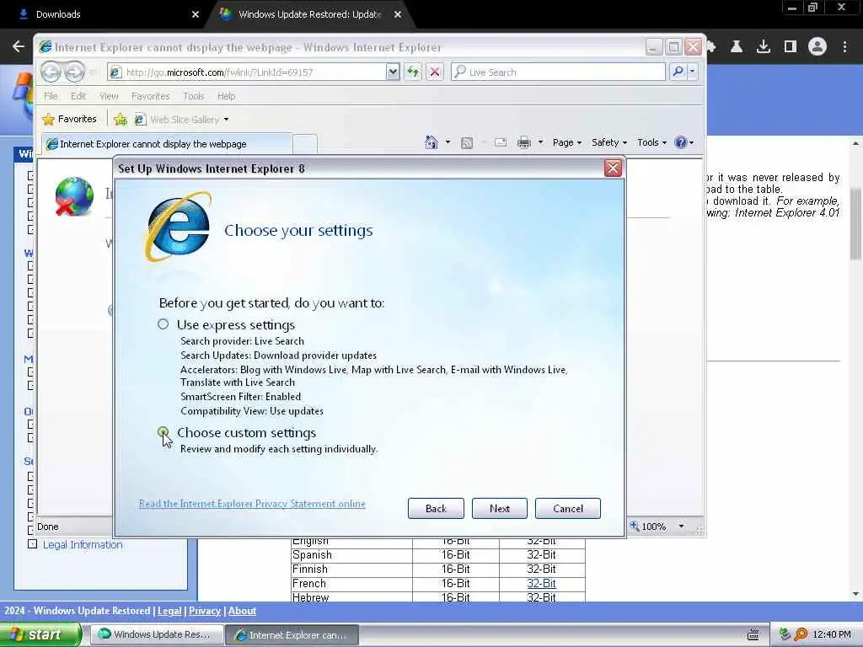Screen dimensions: 863x647
Task: Click the search magnifier button
Action: click(x=678, y=72)
